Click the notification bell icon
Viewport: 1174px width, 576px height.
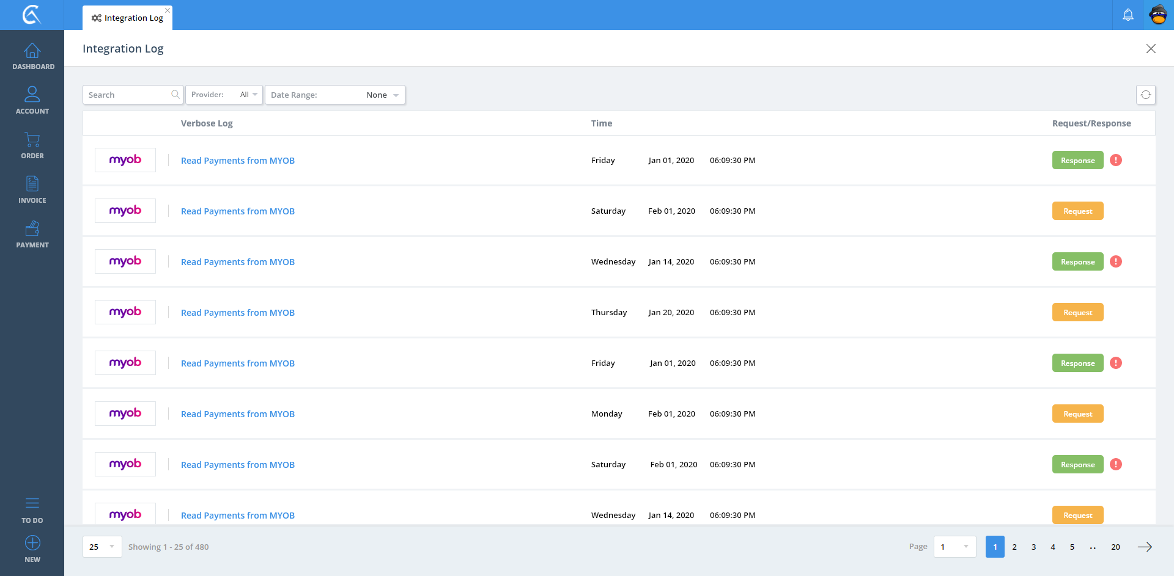tap(1128, 15)
